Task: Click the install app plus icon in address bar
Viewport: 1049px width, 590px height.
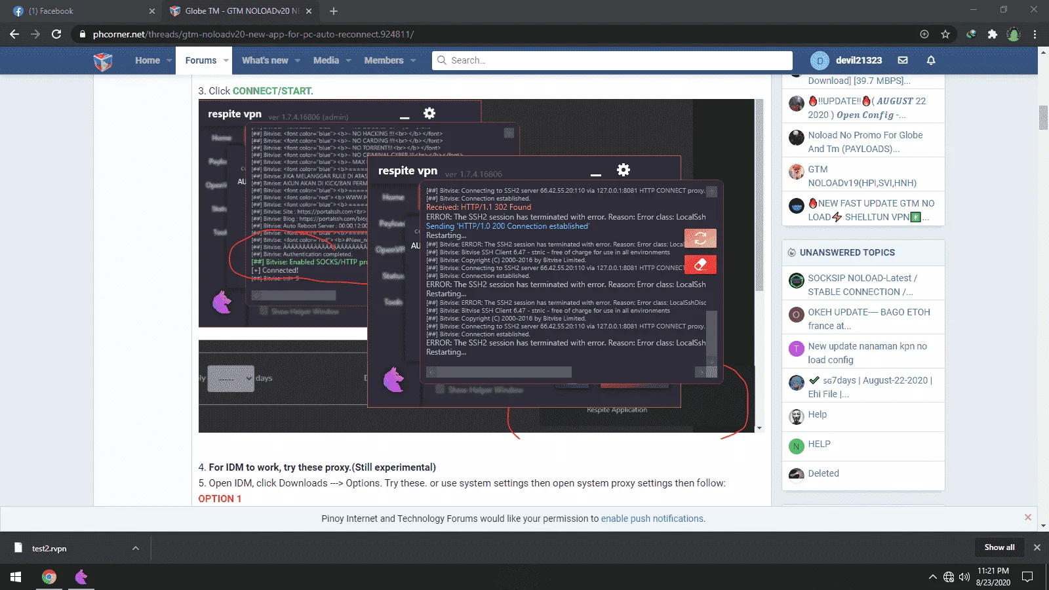Action: pyautogui.click(x=924, y=34)
